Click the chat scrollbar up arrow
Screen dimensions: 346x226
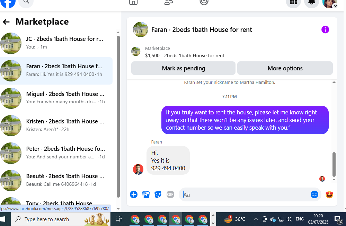(x=334, y=82)
